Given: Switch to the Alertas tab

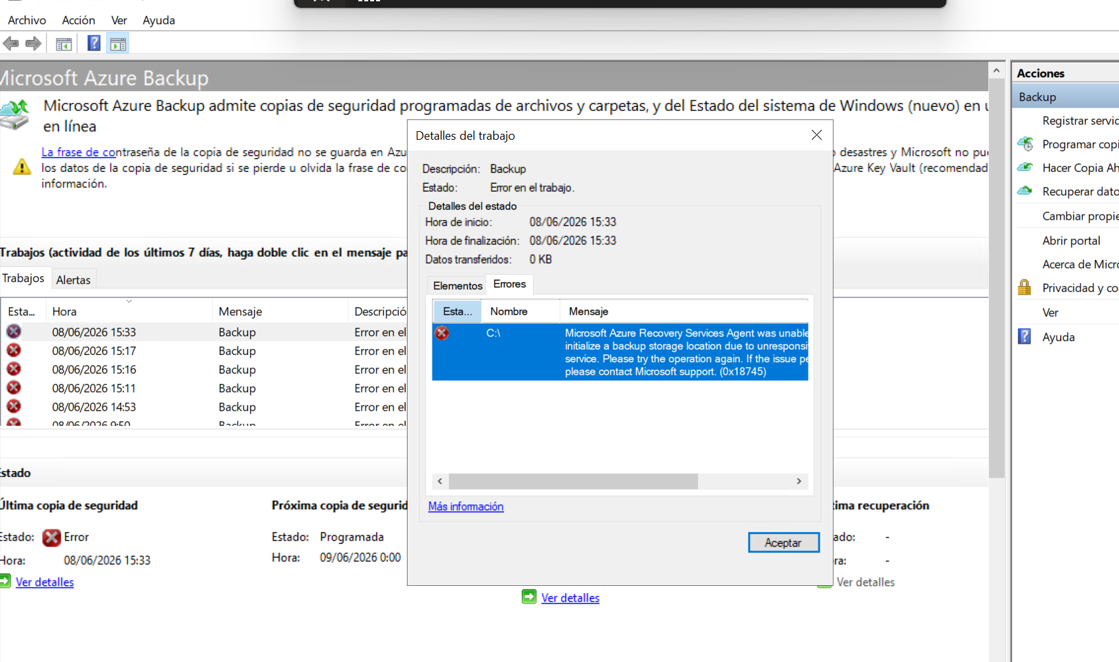Looking at the screenshot, I should tap(74, 279).
